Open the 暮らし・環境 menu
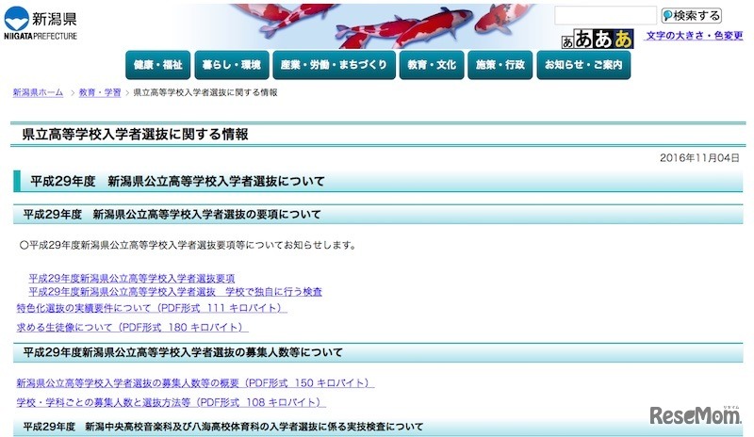Screen dimensions: 754x437 232,65
